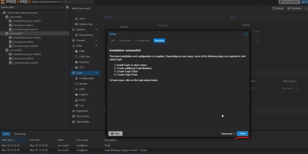Open Ceph Configuration gear icon item
Image resolution: width=308 pixels, height=154 pixels.
(76, 78)
